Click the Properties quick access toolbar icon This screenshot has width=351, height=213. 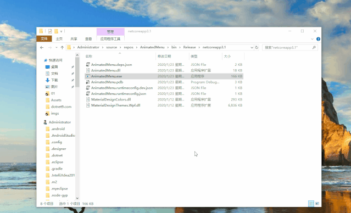tap(50, 31)
